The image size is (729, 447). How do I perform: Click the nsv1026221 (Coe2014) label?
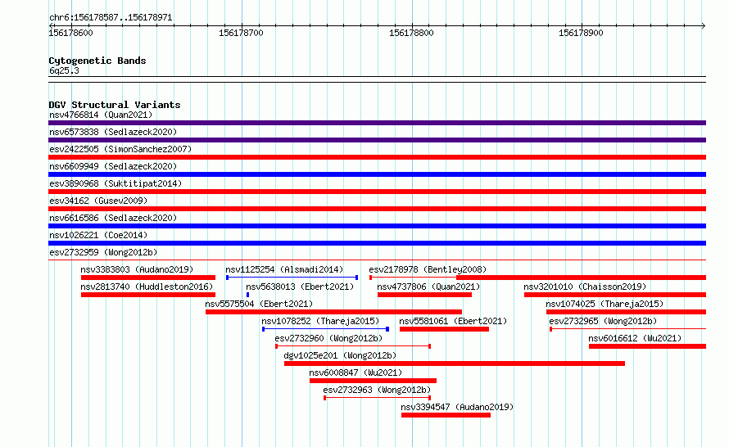coord(98,235)
